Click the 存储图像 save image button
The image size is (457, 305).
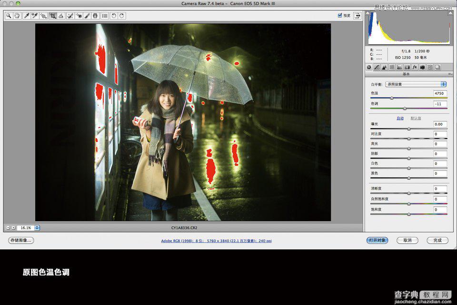click(x=21, y=240)
